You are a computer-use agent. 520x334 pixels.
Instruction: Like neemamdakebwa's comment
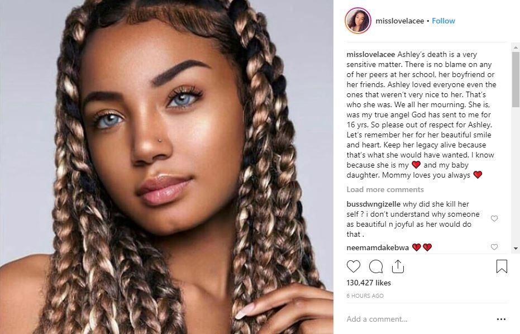click(x=494, y=247)
